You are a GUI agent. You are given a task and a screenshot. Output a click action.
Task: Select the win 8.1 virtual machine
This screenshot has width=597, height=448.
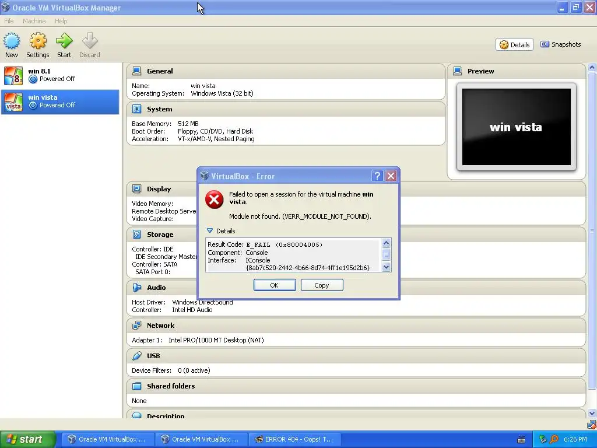(x=60, y=75)
